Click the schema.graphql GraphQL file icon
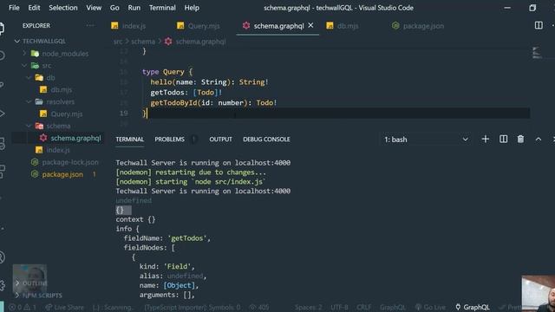555x312 pixels. [x=43, y=138]
